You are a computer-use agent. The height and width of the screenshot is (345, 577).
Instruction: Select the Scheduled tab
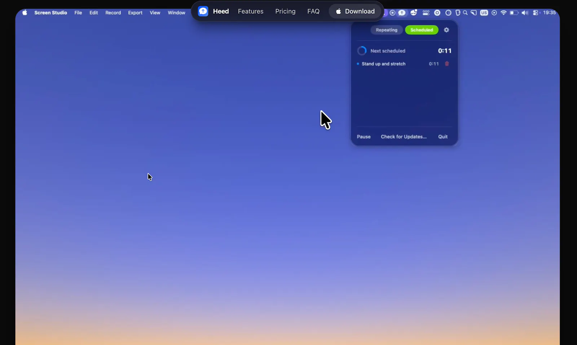(422, 30)
